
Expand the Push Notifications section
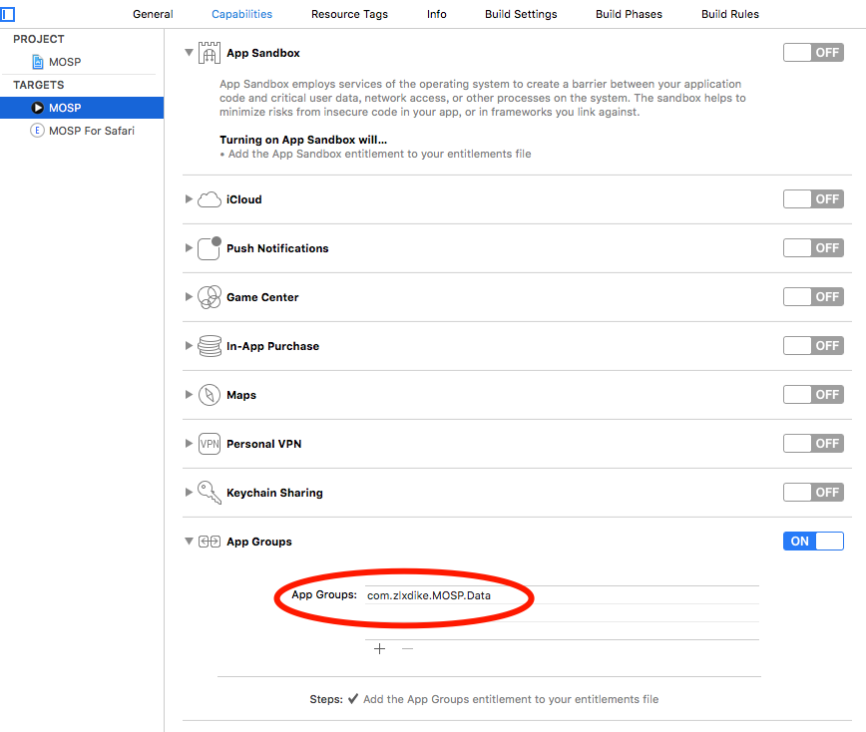189,248
